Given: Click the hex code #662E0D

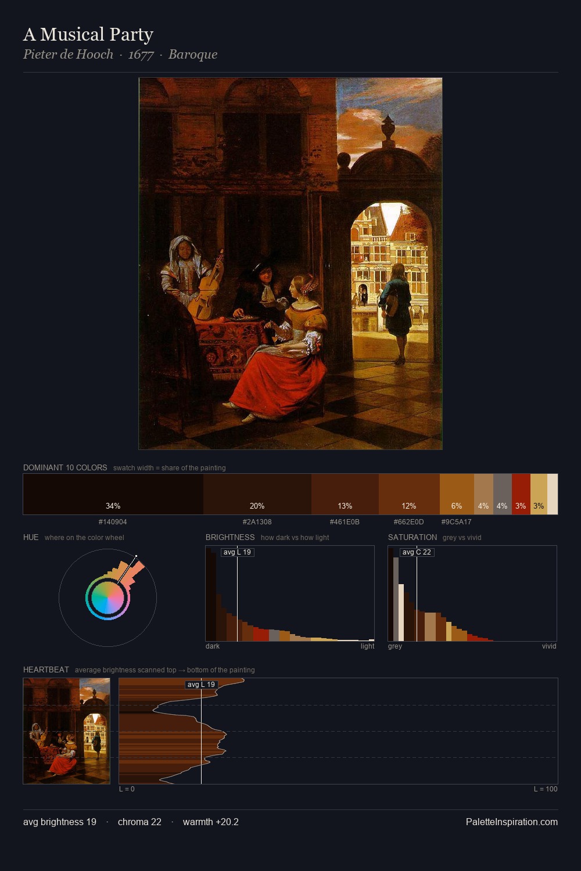Looking at the screenshot, I should click(408, 522).
